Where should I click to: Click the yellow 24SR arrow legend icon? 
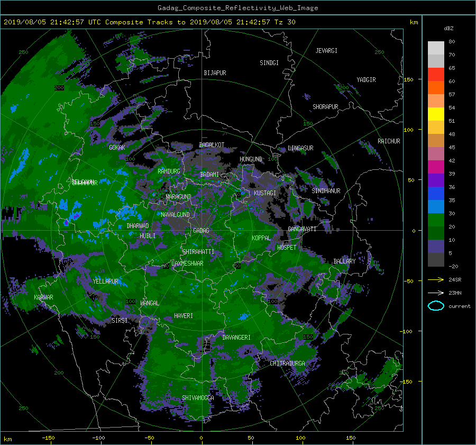point(436,280)
